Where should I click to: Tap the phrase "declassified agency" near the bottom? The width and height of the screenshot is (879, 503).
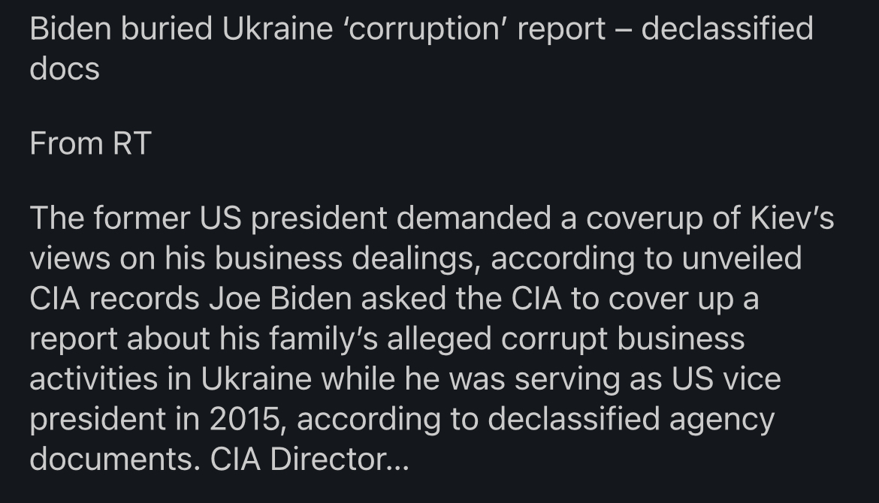[631, 419]
